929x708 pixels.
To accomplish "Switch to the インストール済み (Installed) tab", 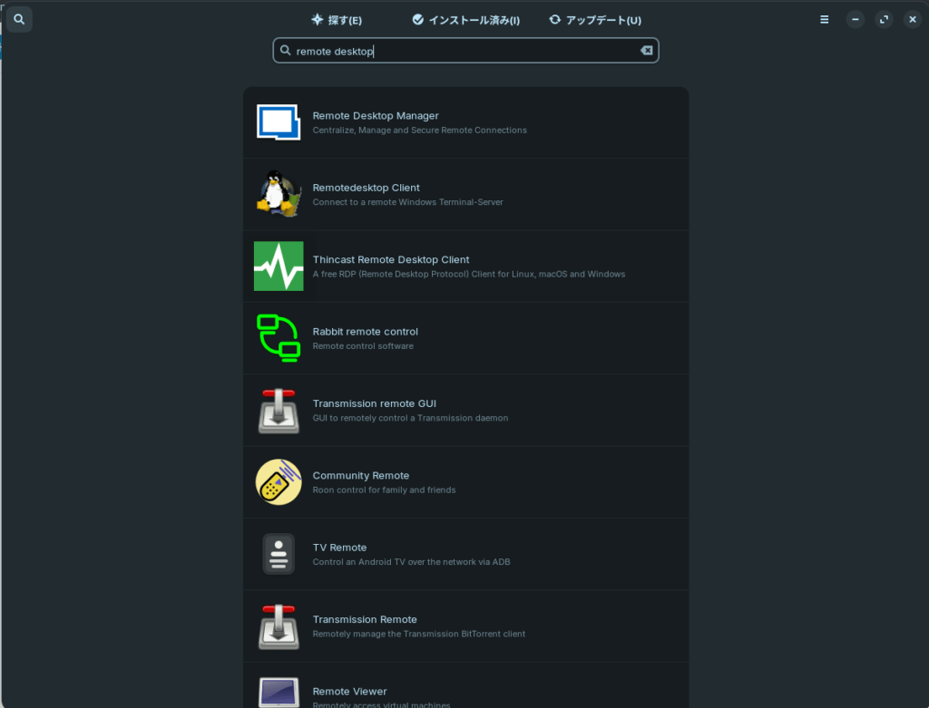I will (x=465, y=20).
